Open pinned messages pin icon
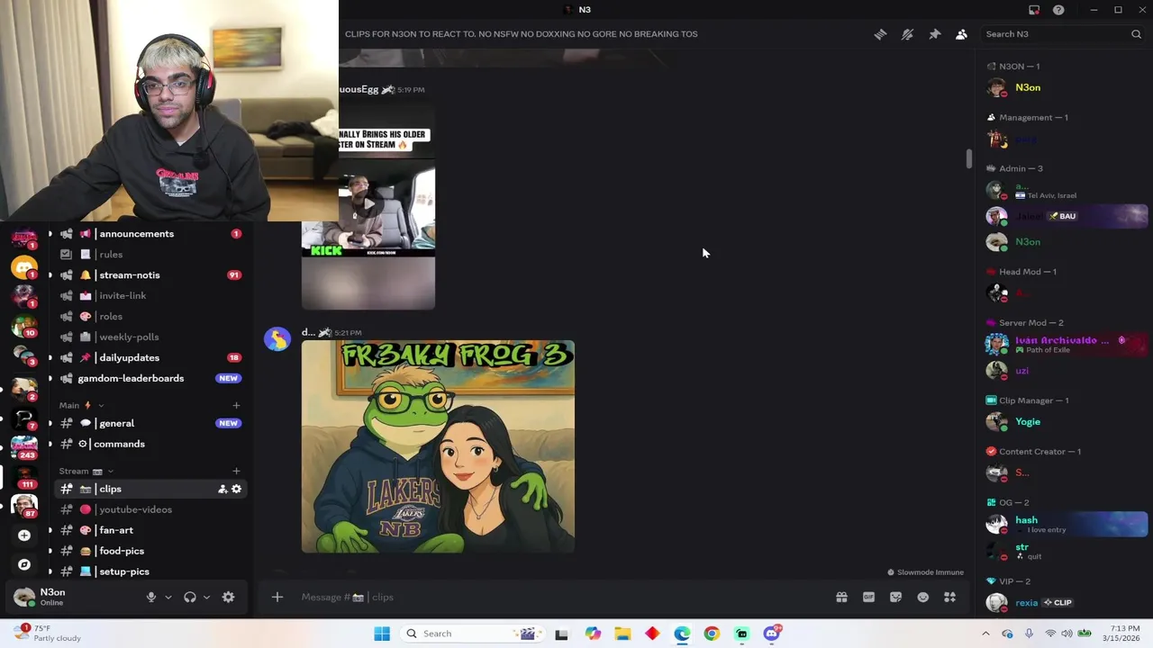This screenshot has width=1153, height=648. coord(934,34)
